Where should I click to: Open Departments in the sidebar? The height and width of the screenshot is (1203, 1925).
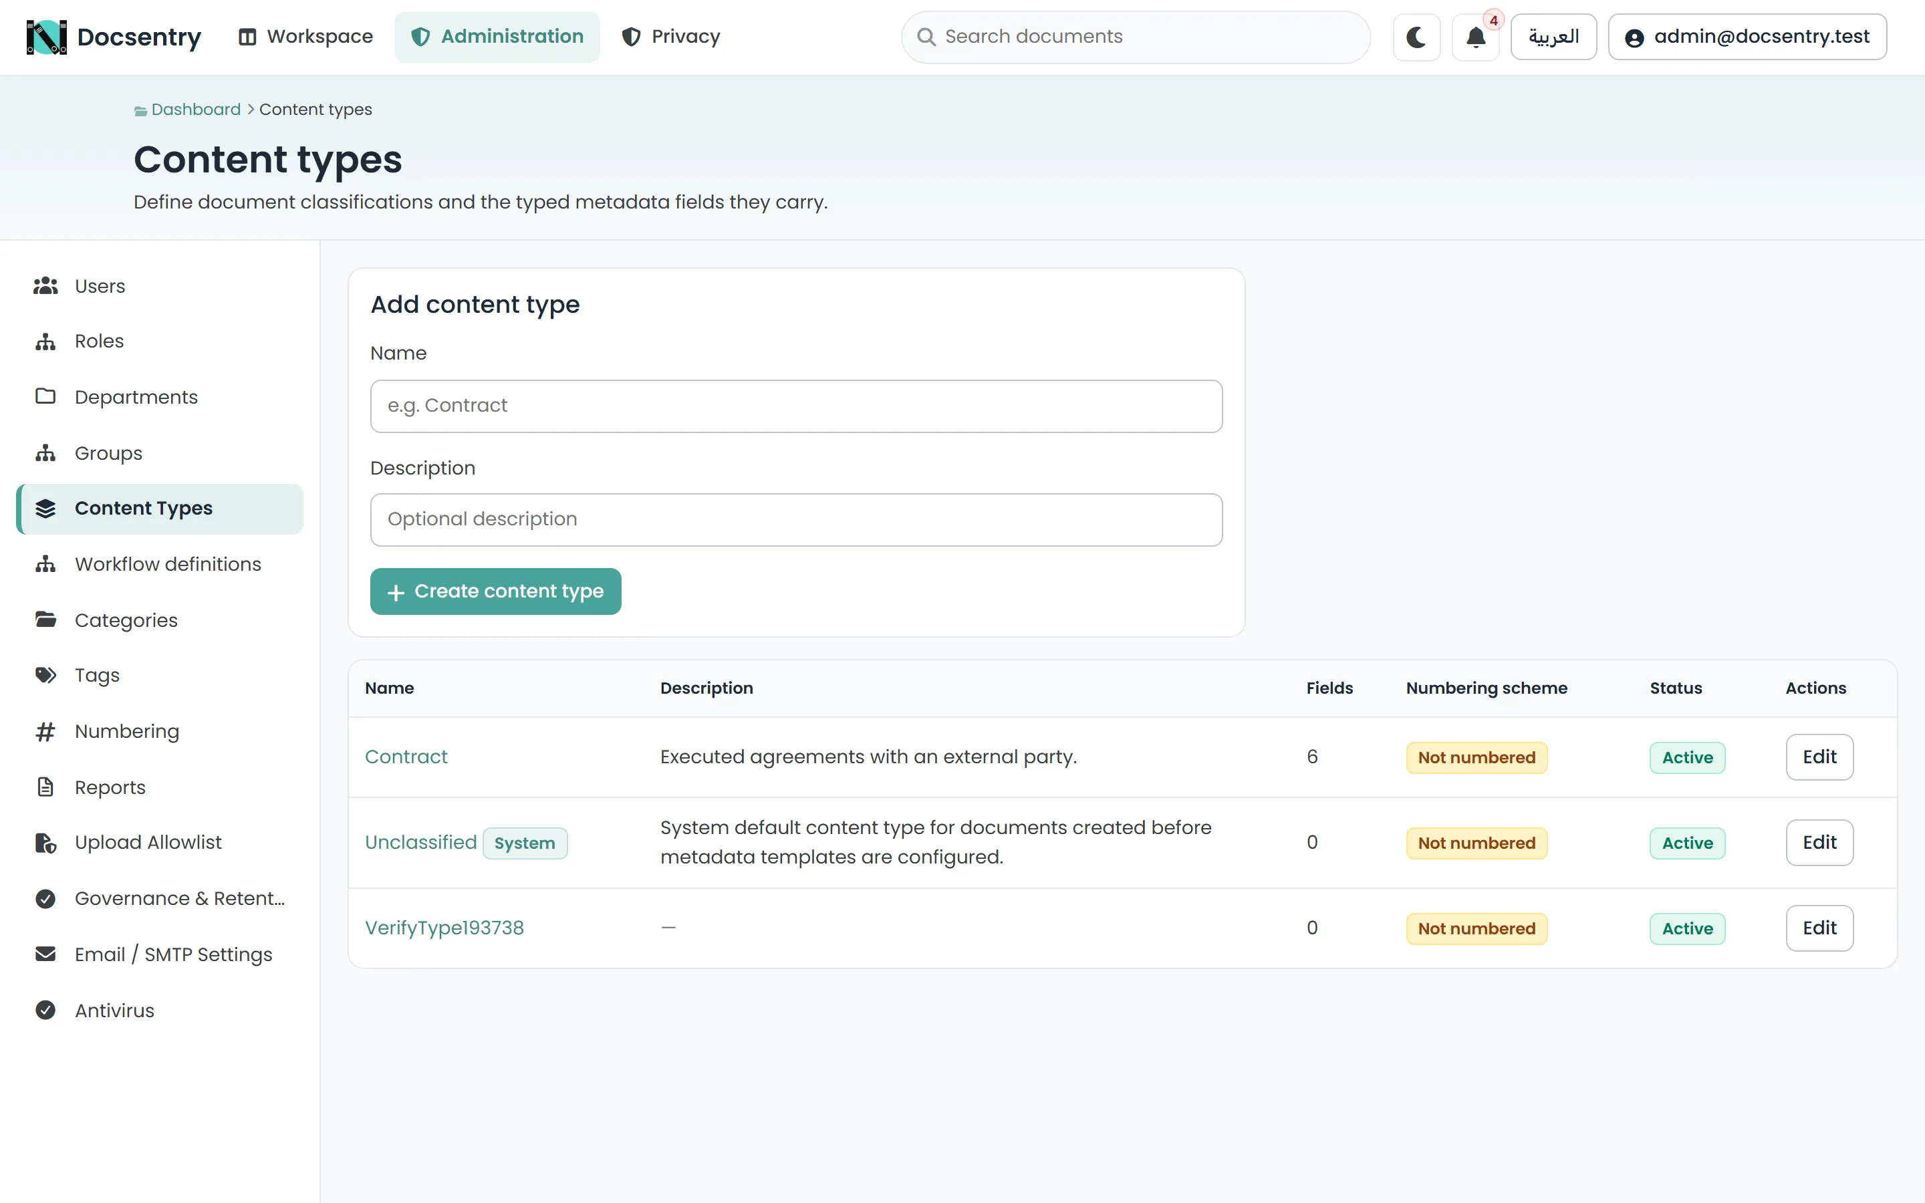(160, 397)
